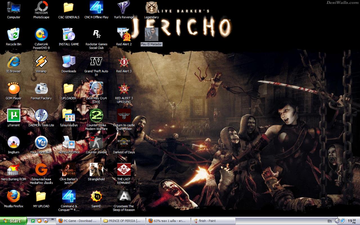Select THE LAST REMNANT icon
The image size is (360, 225).
coord(124,170)
